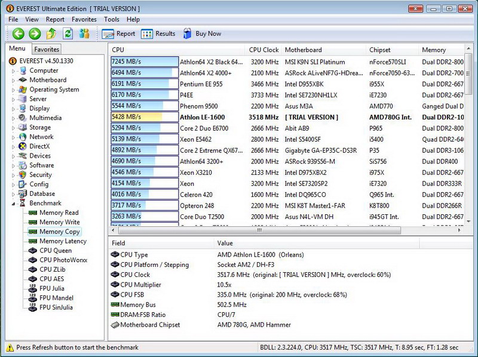Select the Software icon in tree
Screen dimensions: 478x357
tap(23, 165)
